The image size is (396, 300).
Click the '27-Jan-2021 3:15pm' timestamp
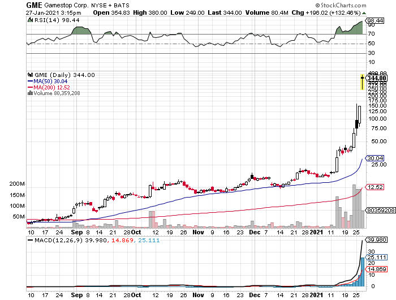pos(53,13)
